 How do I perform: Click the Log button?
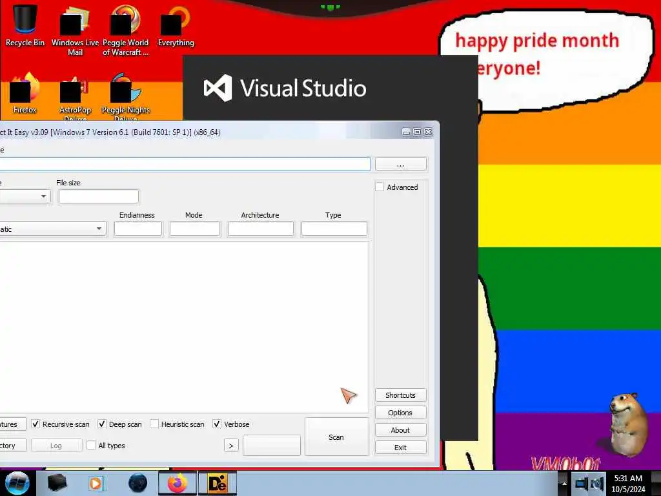click(57, 446)
